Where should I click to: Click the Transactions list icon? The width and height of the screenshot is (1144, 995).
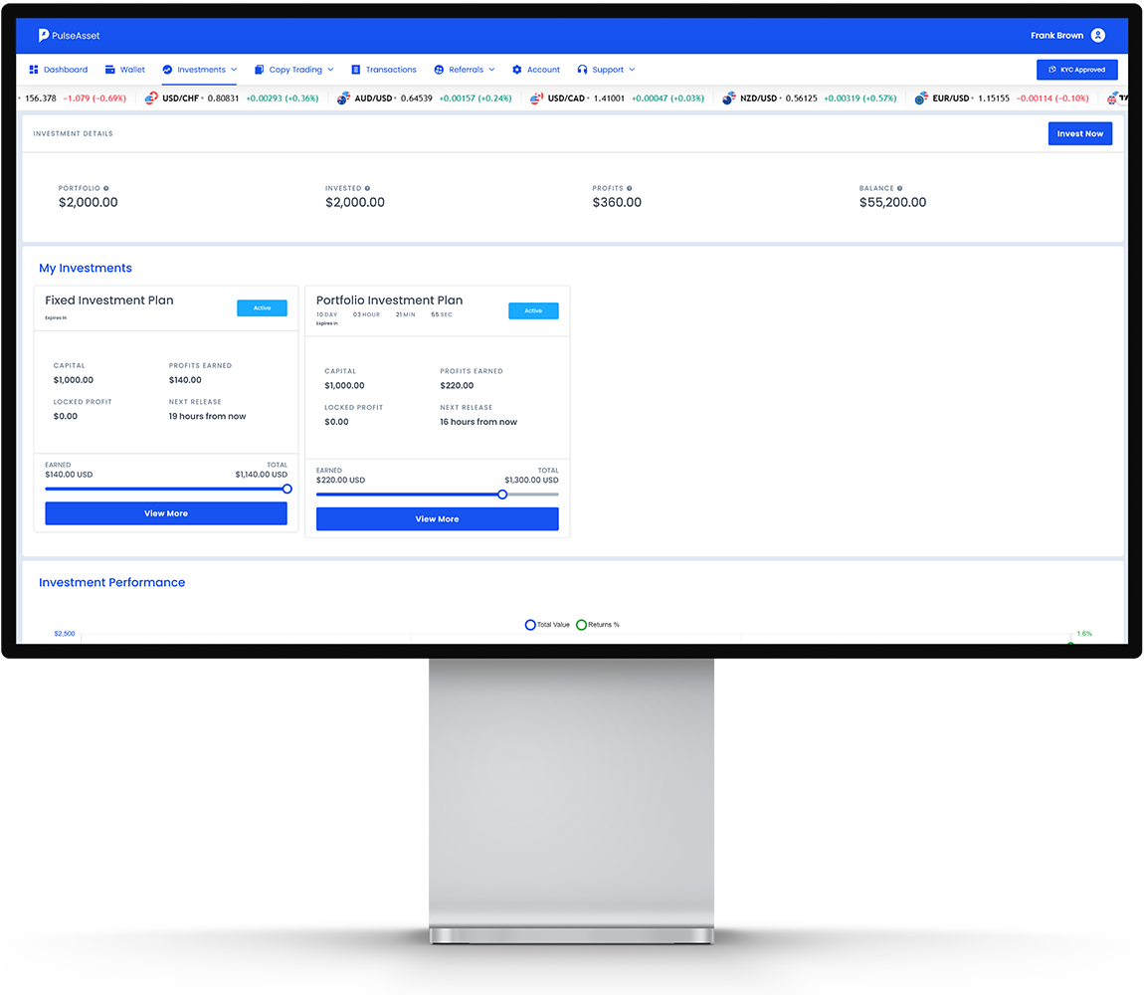point(356,70)
